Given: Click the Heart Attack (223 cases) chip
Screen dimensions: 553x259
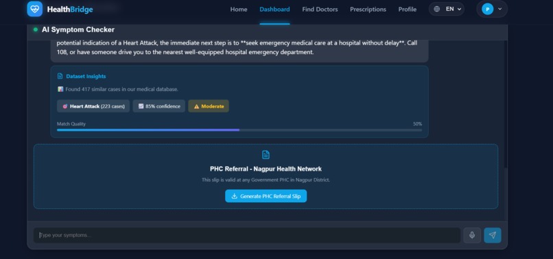Looking at the screenshot, I should (93, 106).
